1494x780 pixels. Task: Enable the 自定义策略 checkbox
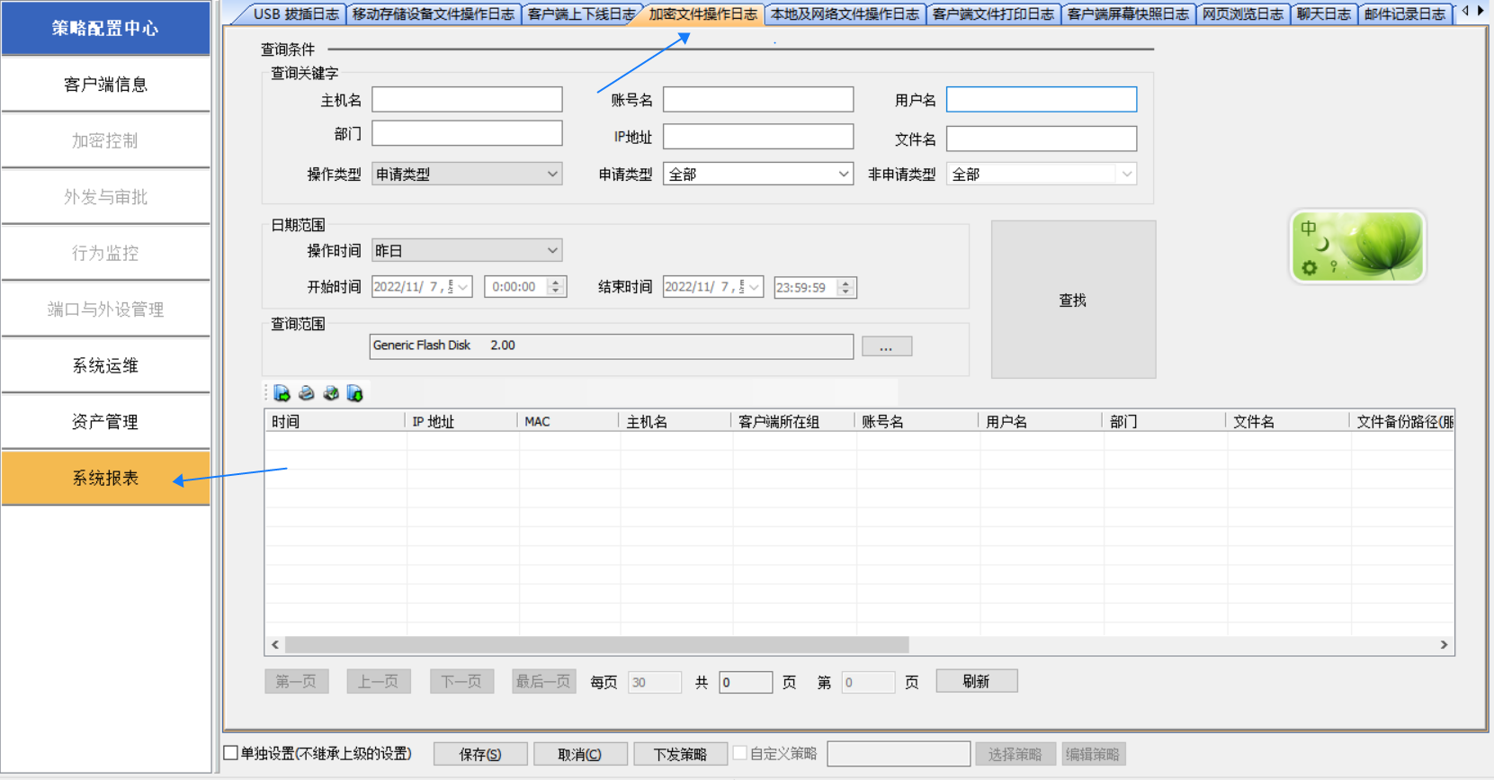click(x=740, y=753)
